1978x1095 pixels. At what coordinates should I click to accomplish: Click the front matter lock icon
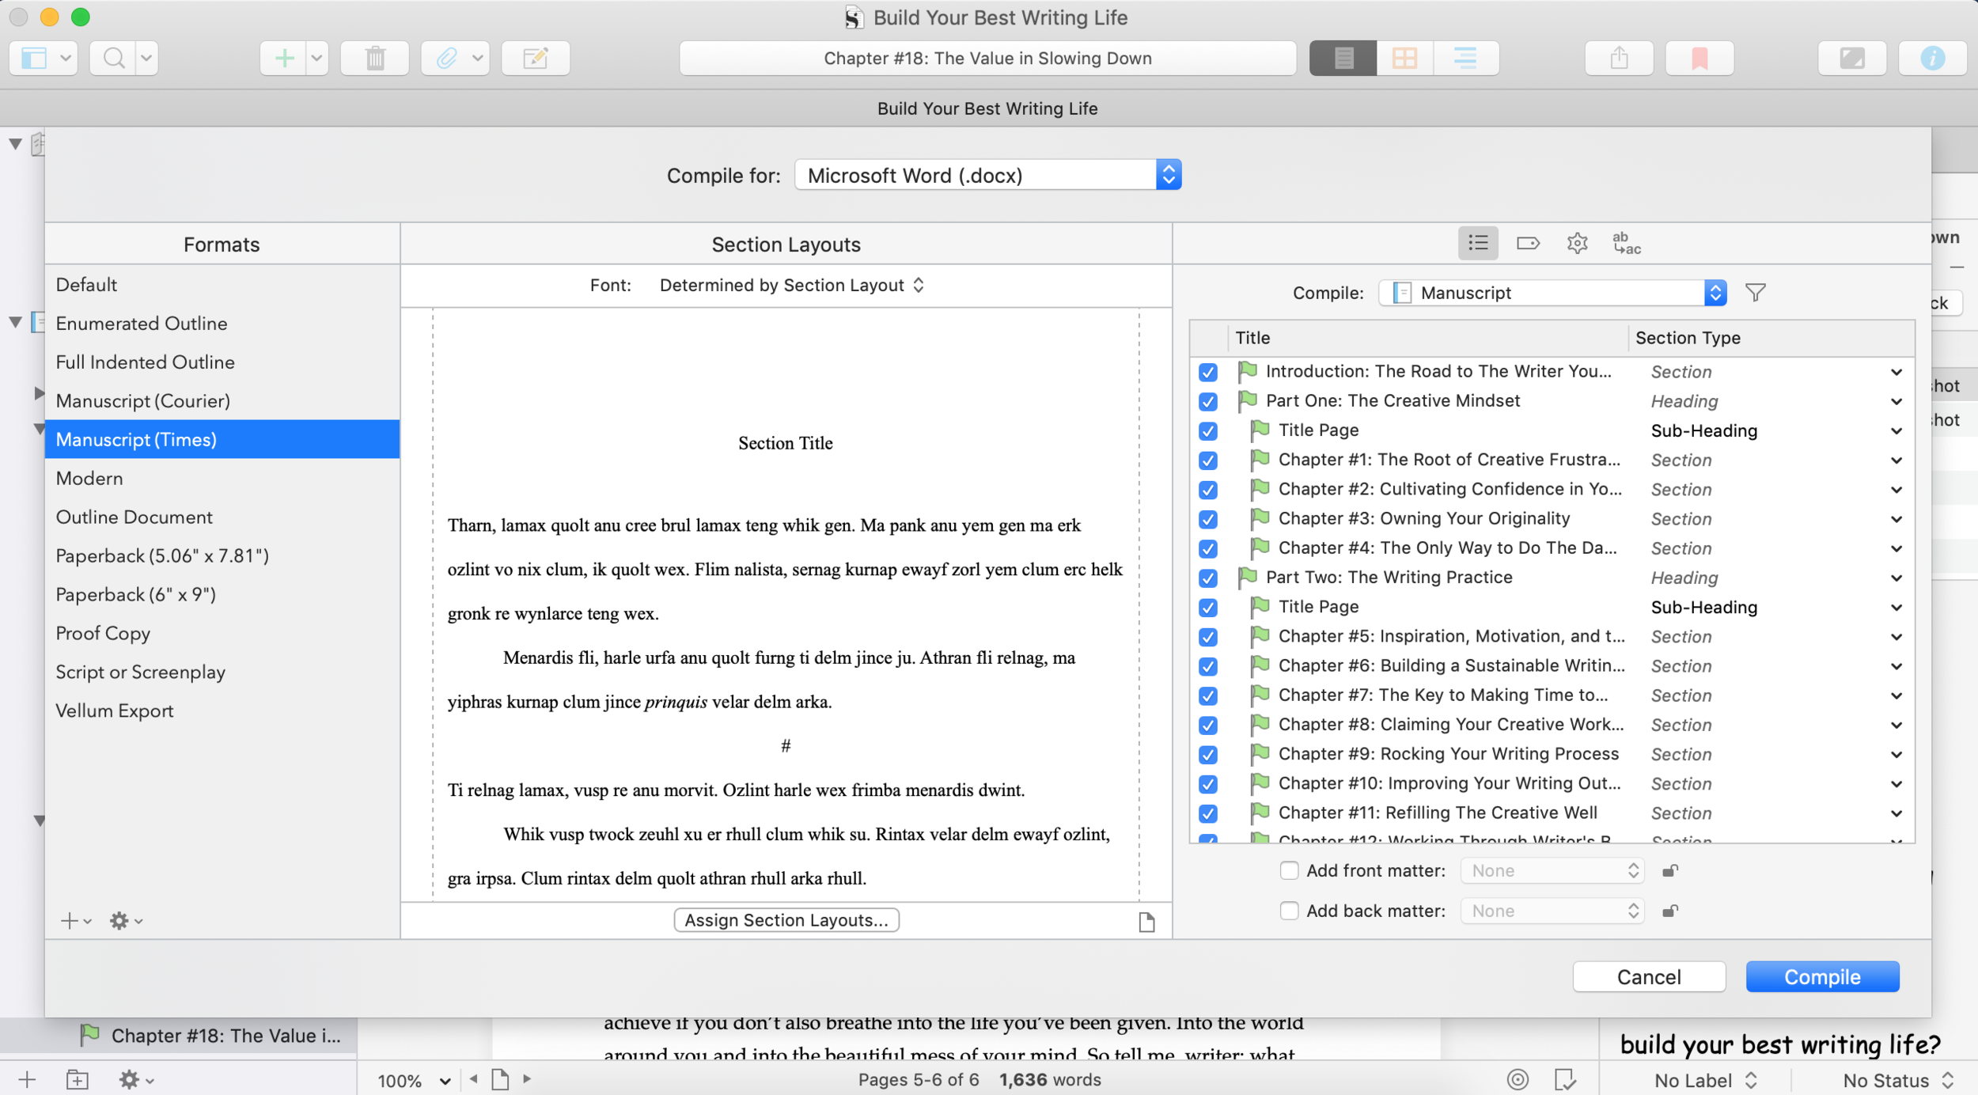[x=1669, y=870]
